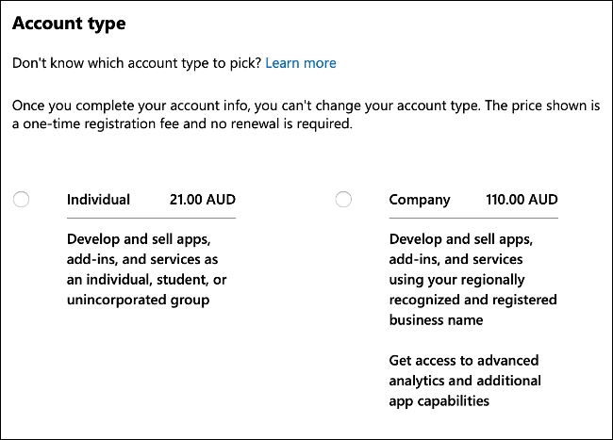Click the 110.00 AUD price
The image size is (613, 440).
pyautogui.click(x=522, y=200)
